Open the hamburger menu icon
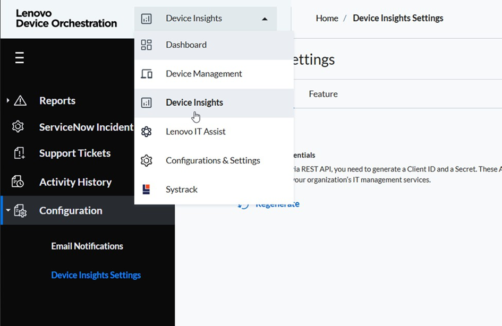This screenshot has width=502, height=326. [x=20, y=57]
